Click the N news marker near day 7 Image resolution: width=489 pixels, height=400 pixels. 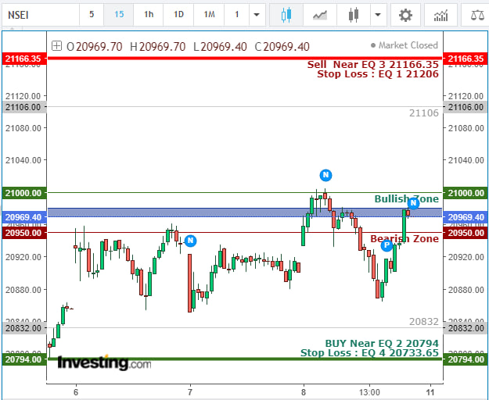191,241
